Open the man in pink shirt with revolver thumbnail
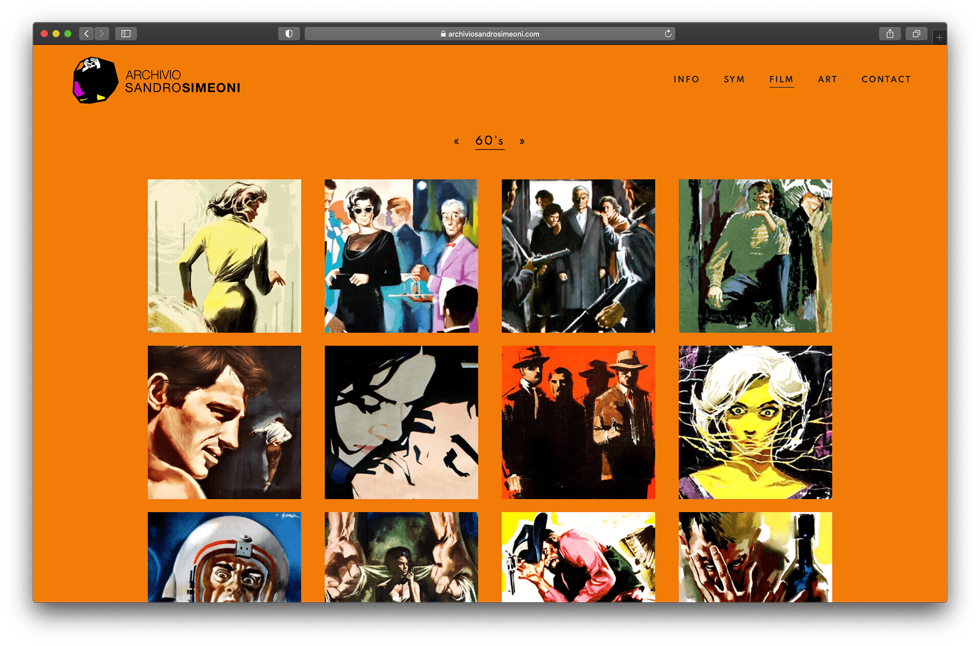Image resolution: width=980 pixels, height=646 pixels. [x=578, y=557]
